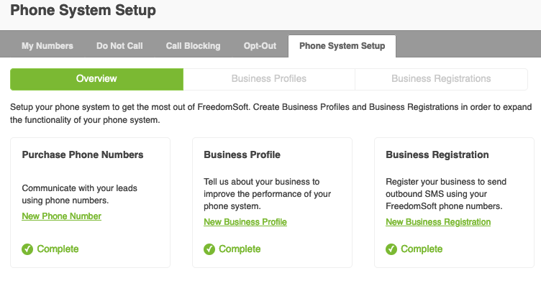Follow the New Phone Number link
The width and height of the screenshot is (541, 296).
point(61,216)
